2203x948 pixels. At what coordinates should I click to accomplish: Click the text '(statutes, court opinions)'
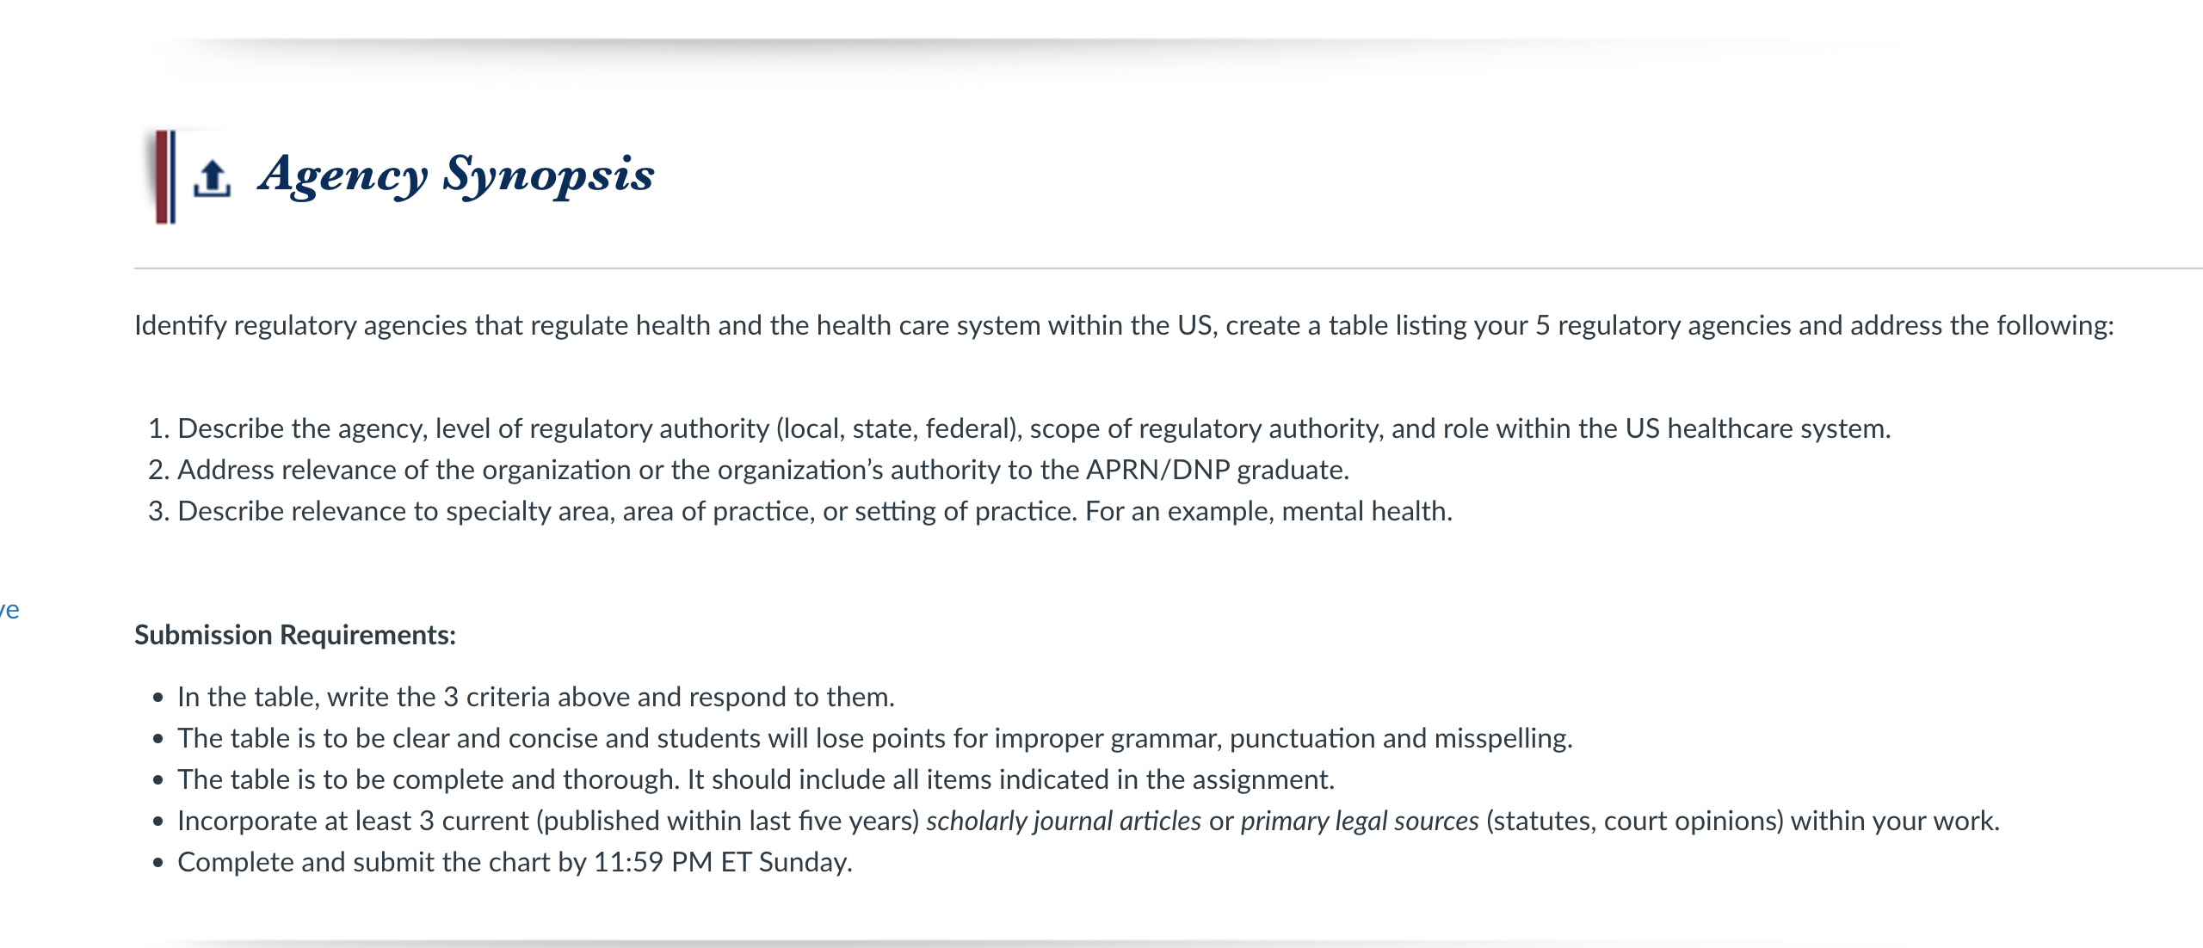(x=1635, y=821)
